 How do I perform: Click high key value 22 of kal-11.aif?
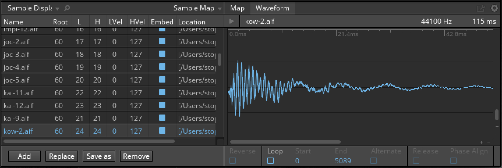coord(97,93)
